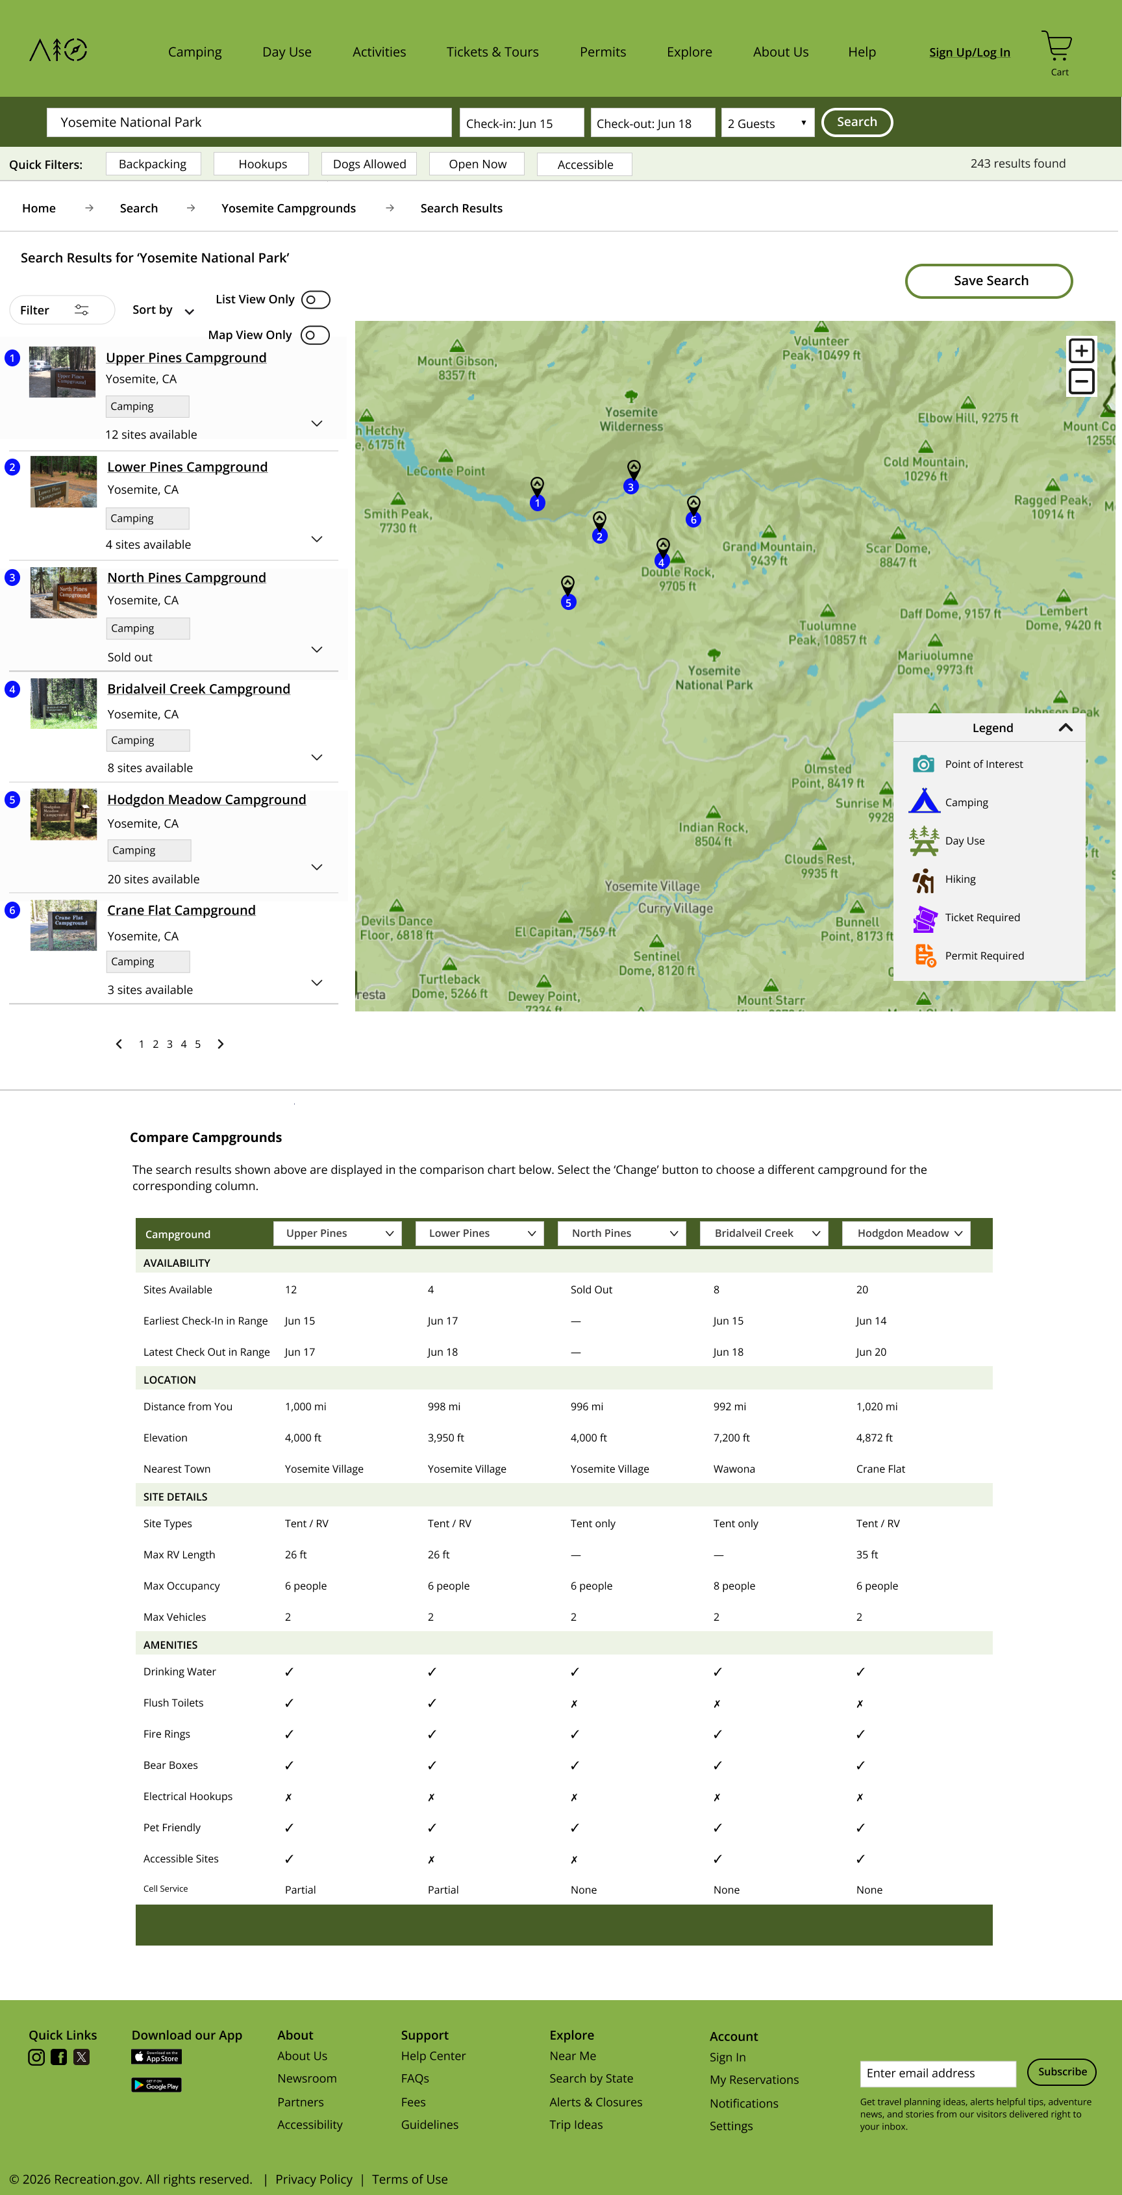Go to results page 3

click(169, 1044)
